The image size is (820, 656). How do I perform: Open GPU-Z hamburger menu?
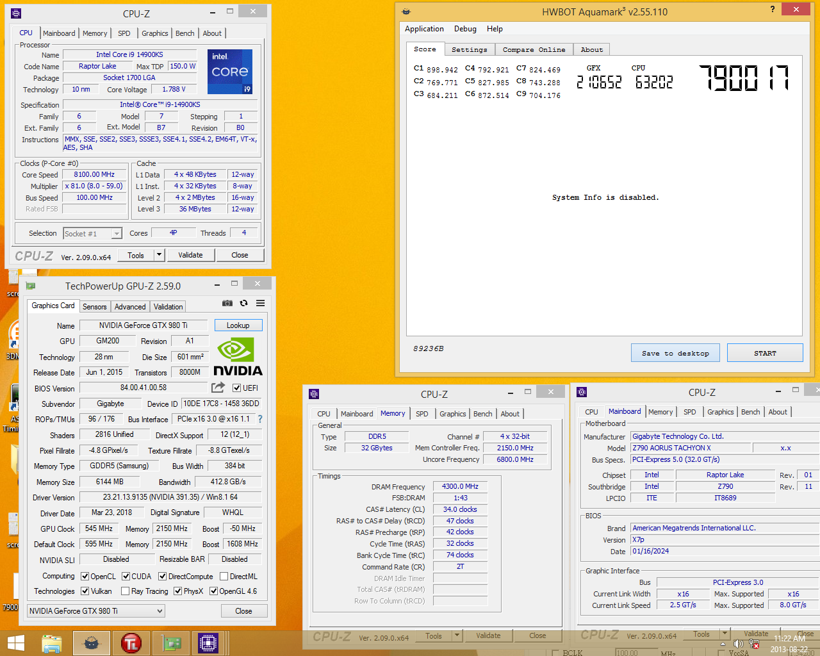(x=261, y=303)
